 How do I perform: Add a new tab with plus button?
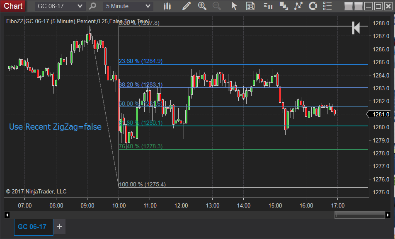(59, 227)
